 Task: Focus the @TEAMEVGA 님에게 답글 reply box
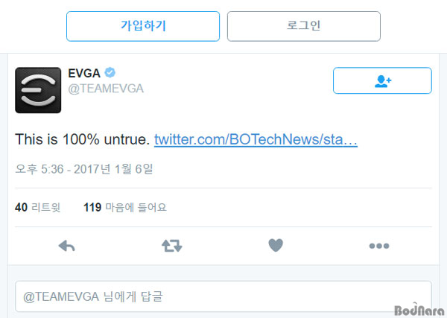coord(223,296)
